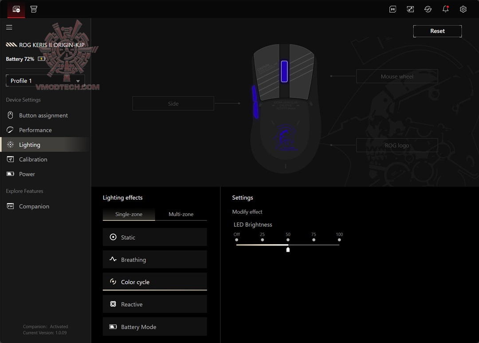Open the macro icon in top-right toolbar
The width and height of the screenshot is (479, 343).
tap(393, 9)
